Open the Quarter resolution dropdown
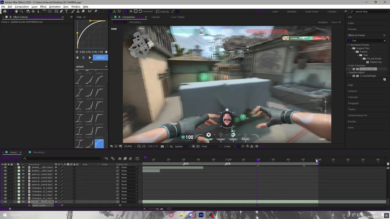 [182, 146]
